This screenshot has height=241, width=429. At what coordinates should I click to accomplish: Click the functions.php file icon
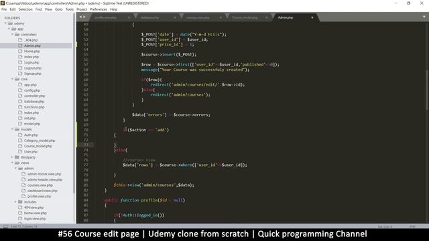pyautogui.click(x=20, y=107)
